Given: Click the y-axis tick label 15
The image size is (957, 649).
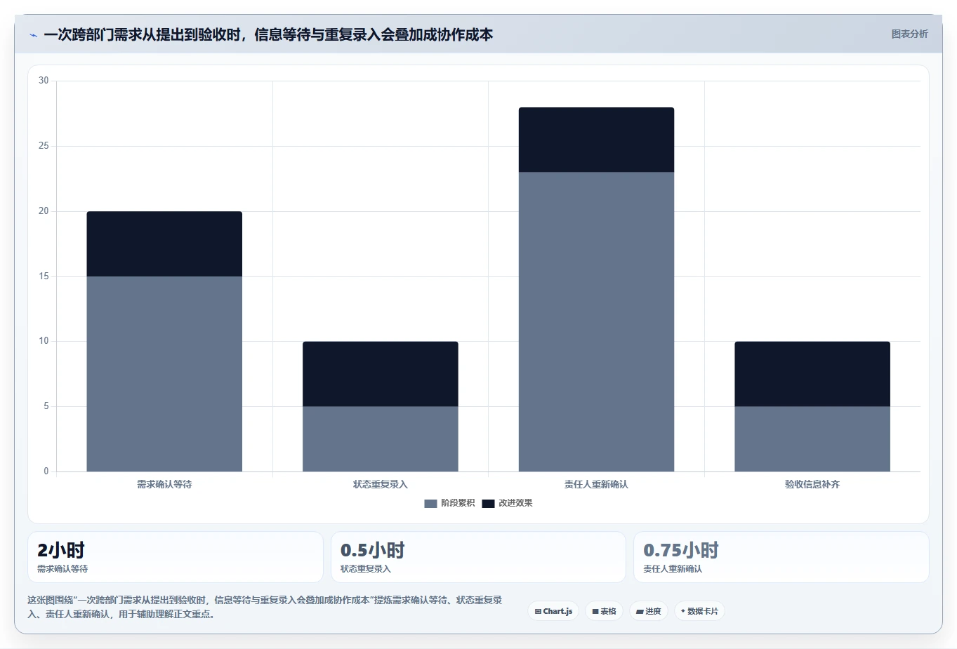Looking at the screenshot, I should pos(44,276).
